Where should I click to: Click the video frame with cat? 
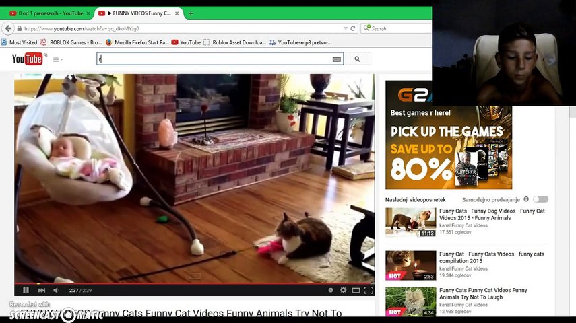[195, 178]
